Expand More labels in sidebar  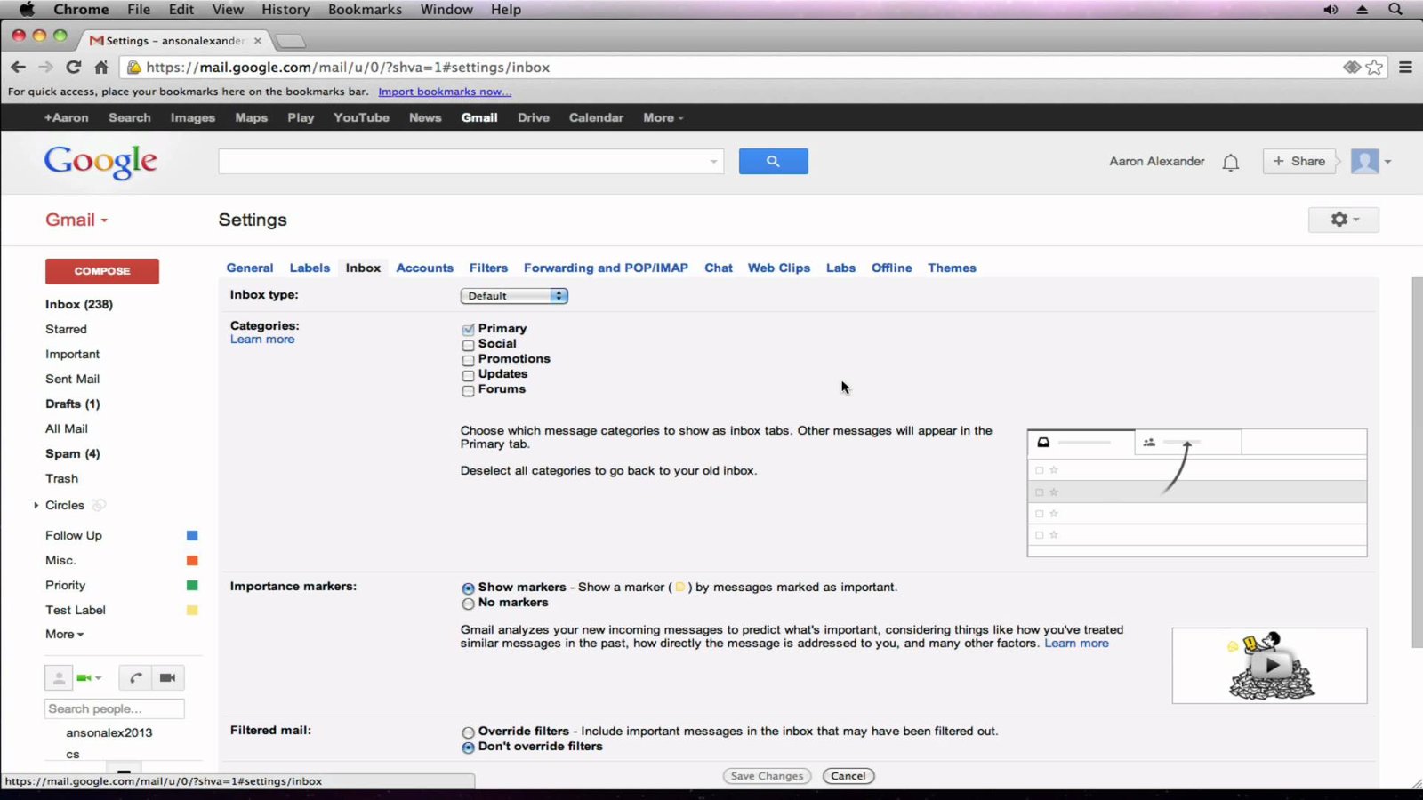tap(64, 634)
